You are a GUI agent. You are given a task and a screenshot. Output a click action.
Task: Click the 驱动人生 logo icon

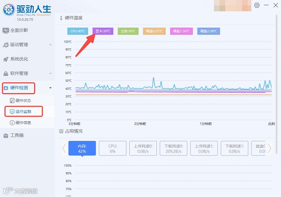pos(9,9)
